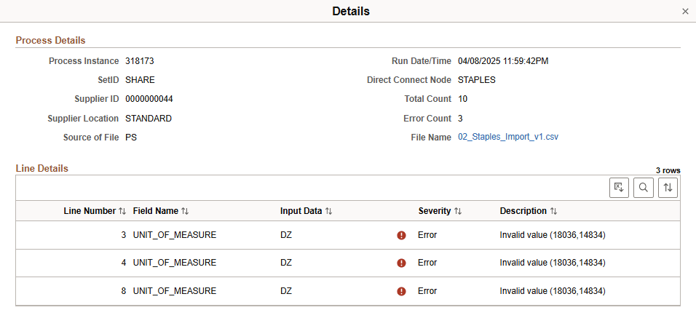Image resolution: width=696 pixels, height=318 pixels.
Task: Select SetID value SHARE
Action: pos(141,80)
